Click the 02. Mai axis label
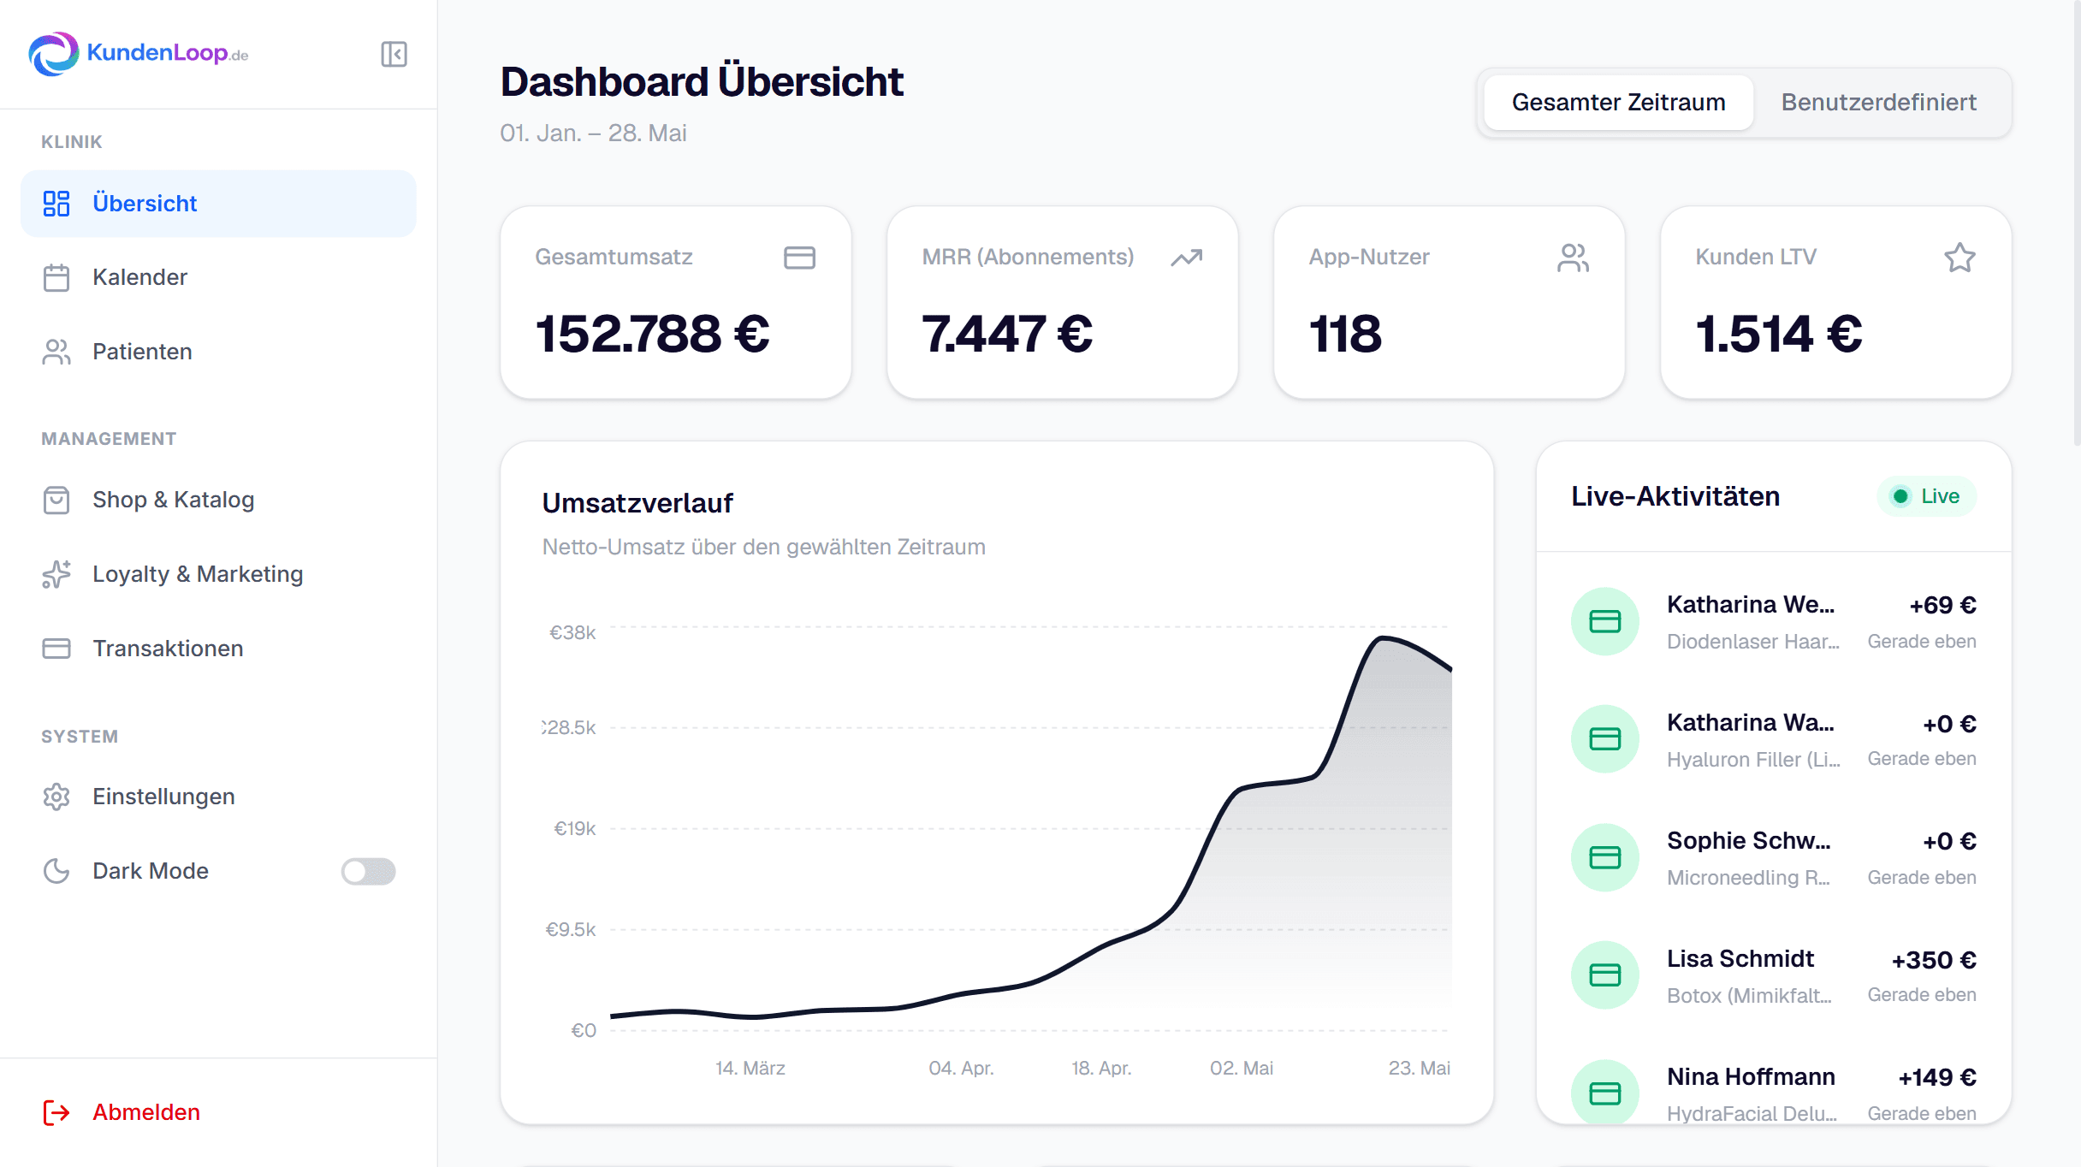The width and height of the screenshot is (2081, 1167). tap(1241, 1068)
